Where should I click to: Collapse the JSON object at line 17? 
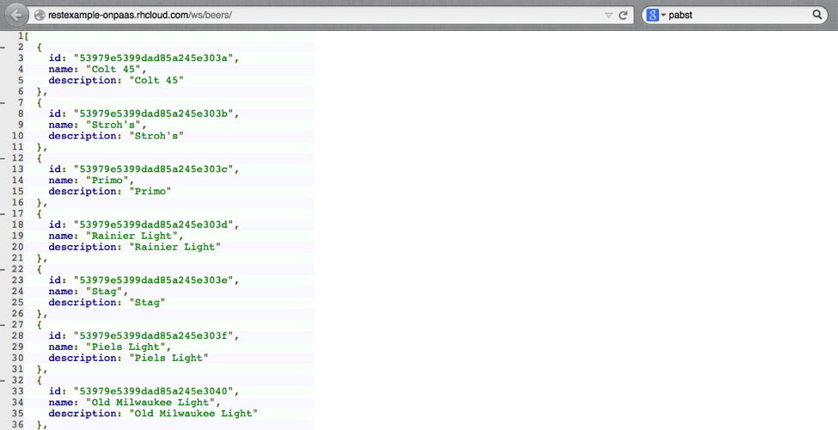click(x=3, y=214)
